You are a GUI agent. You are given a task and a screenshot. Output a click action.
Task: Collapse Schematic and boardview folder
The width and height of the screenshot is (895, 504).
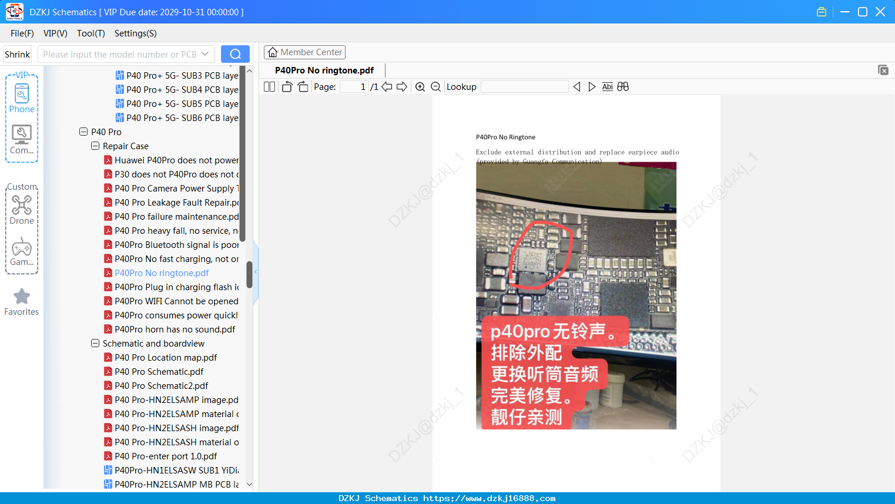pos(95,343)
